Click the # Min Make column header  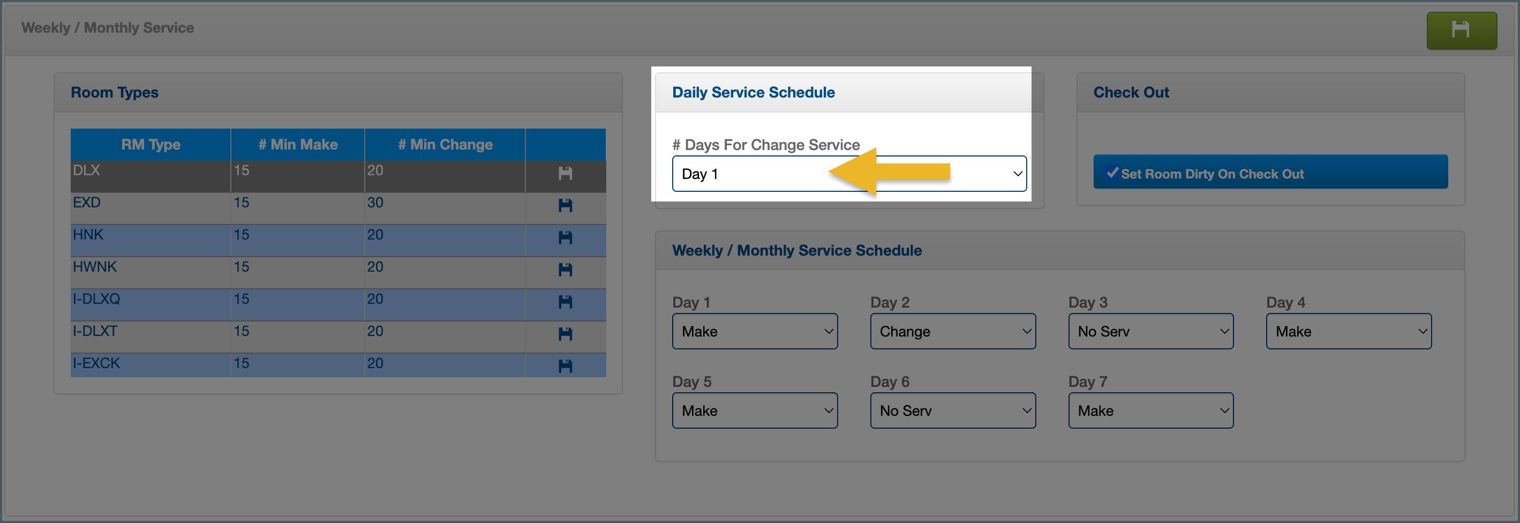click(x=298, y=145)
